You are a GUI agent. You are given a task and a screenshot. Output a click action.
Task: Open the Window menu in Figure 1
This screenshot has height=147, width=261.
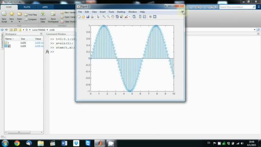pyautogui.click(x=133, y=12)
